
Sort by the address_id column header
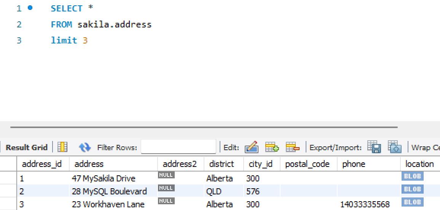(42, 164)
